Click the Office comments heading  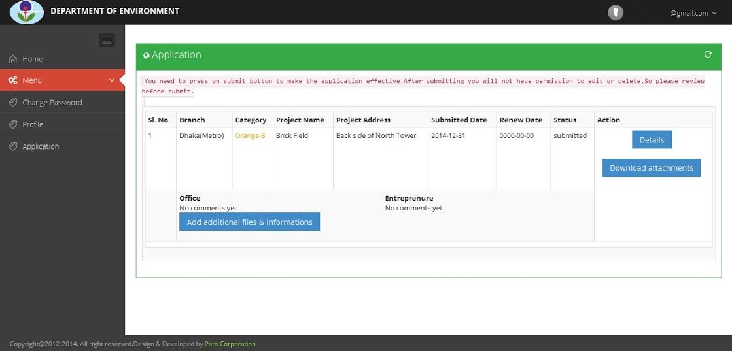coord(190,198)
